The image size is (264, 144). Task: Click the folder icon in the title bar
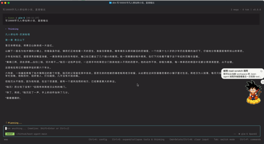(110, 3)
